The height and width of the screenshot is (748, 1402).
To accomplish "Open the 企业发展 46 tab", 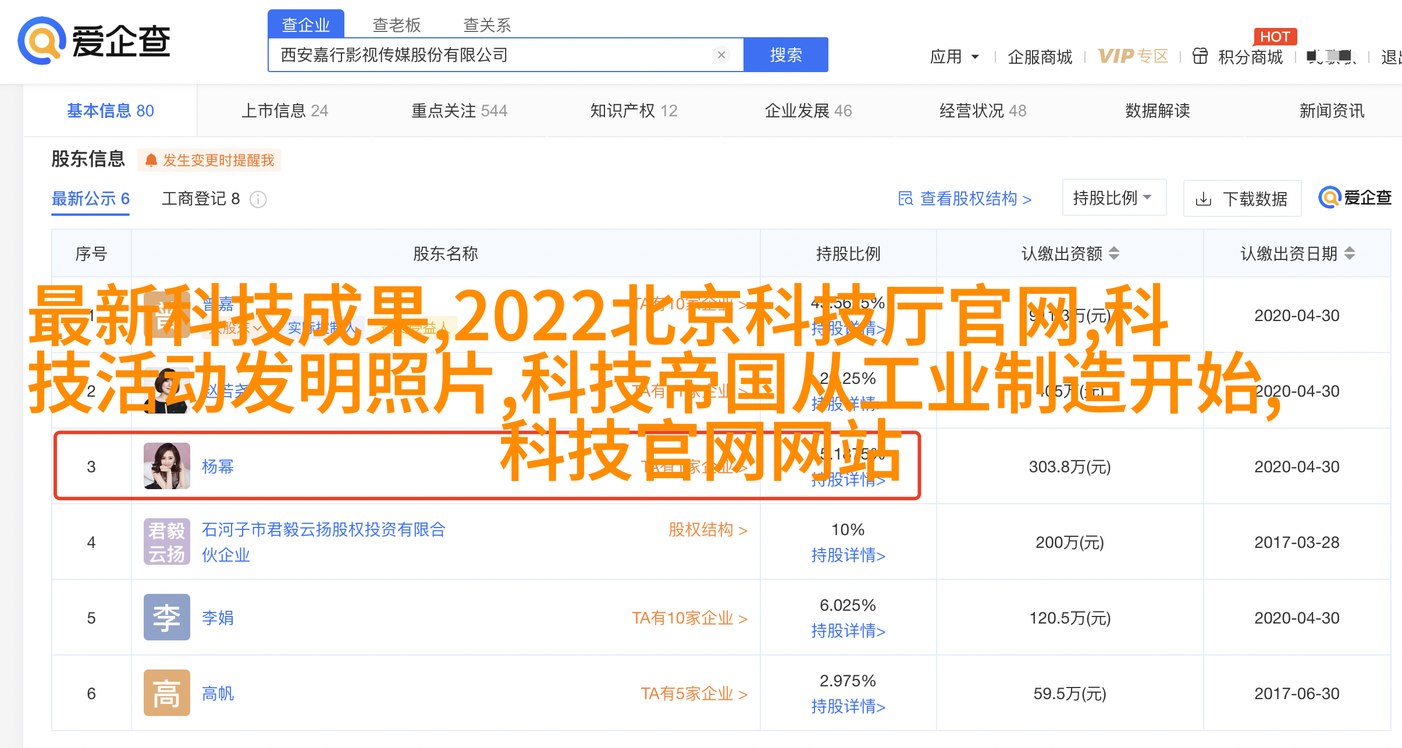I will click(809, 111).
